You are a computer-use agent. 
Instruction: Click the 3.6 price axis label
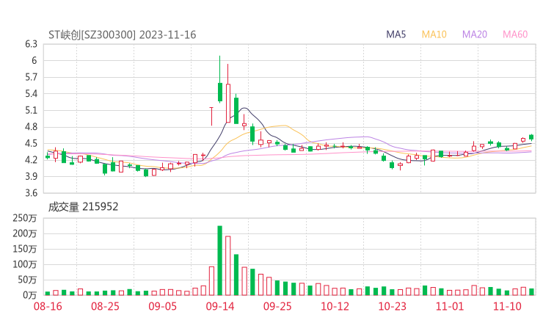pos(31,193)
